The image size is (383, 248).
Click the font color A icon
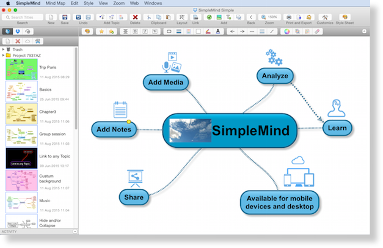(218, 31)
